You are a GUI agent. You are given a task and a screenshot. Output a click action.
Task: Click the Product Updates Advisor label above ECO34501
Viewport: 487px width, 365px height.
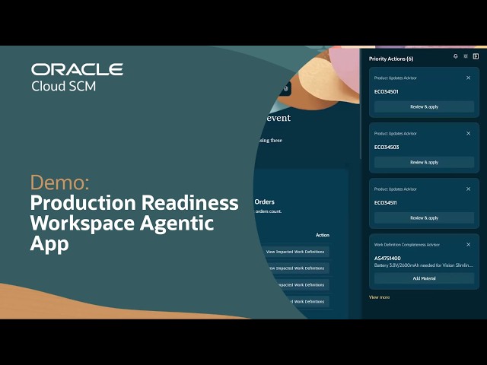pyautogui.click(x=396, y=78)
